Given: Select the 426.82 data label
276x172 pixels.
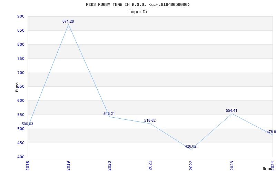Looking at the screenshot, I should [x=191, y=146].
